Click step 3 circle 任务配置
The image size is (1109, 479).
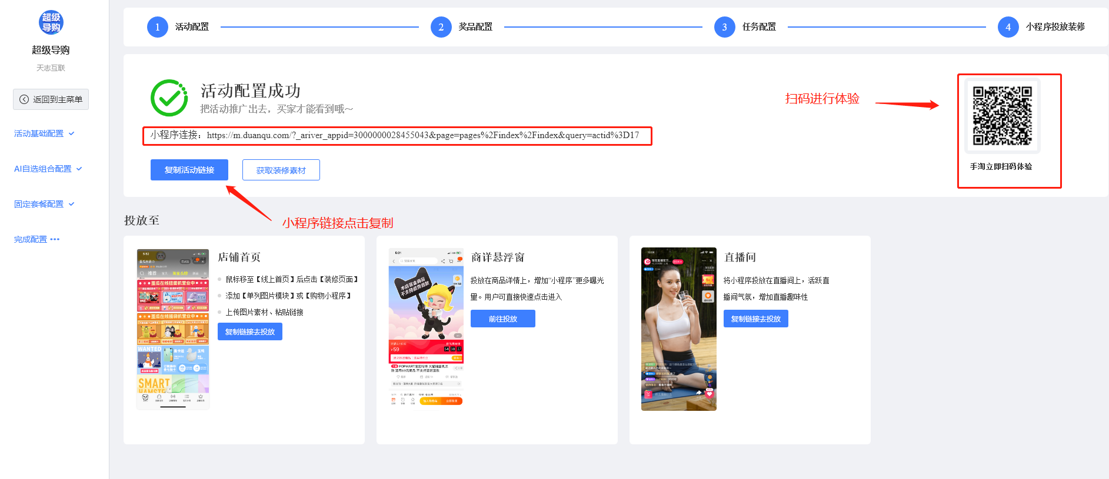click(x=725, y=27)
